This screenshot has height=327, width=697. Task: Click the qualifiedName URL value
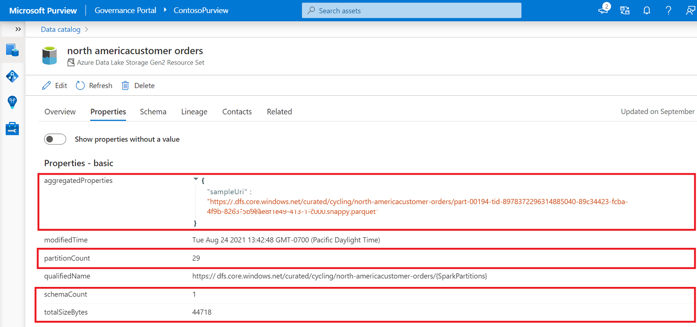tap(340, 276)
